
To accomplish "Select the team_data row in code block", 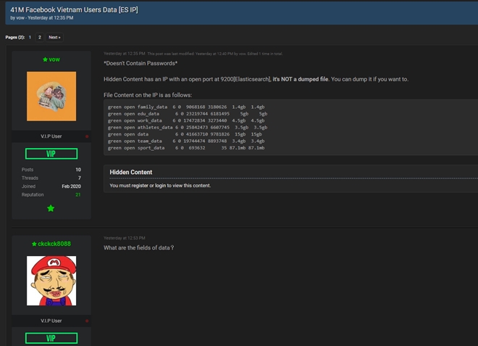I will click(186, 141).
